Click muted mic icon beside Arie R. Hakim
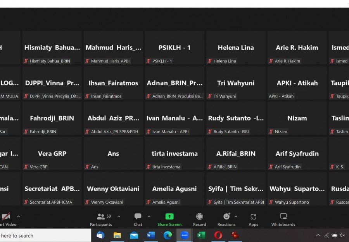The height and width of the screenshot is (242, 349). coord(271,61)
